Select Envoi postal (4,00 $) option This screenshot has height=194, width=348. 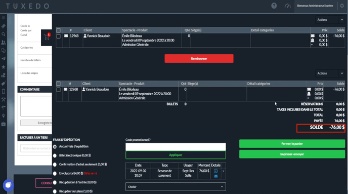(55, 173)
